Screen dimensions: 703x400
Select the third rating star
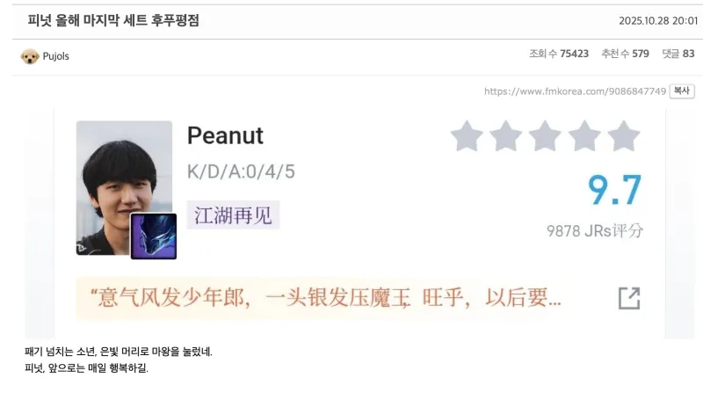545,136
